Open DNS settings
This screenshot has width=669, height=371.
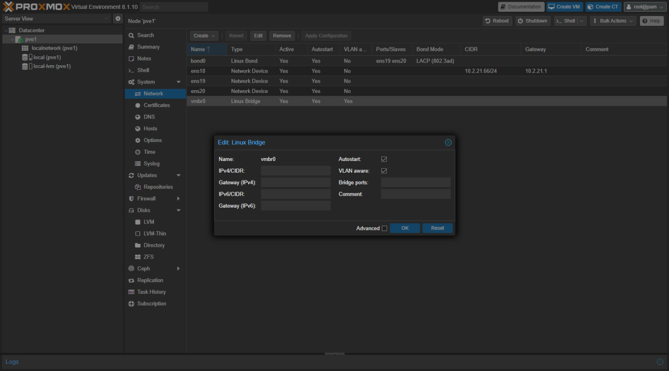[149, 117]
